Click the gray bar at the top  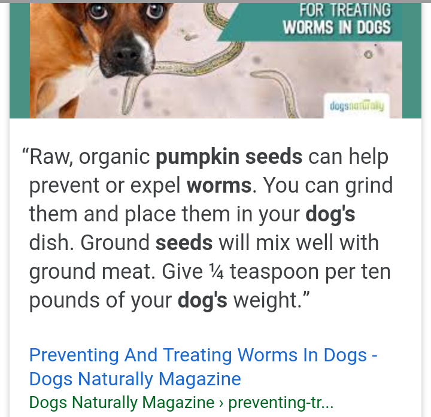215,1
